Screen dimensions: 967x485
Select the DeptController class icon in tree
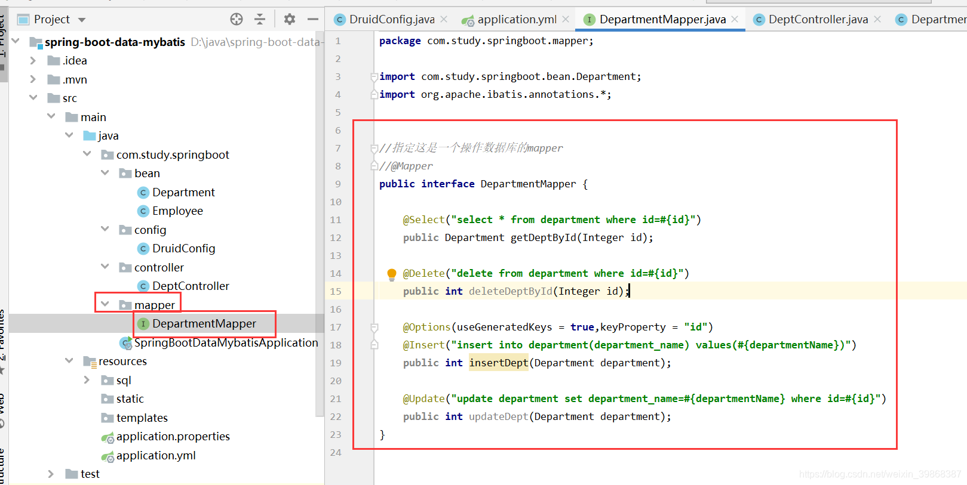pos(143,286)
